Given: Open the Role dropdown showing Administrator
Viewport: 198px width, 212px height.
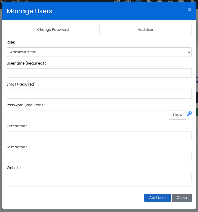Looking at the screenshot, I should [99, 52].
